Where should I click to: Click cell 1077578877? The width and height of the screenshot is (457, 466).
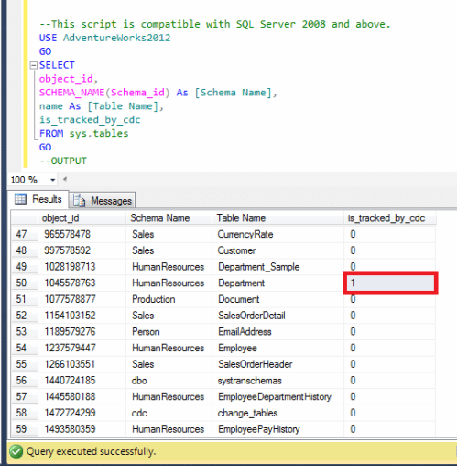(x=82, y=299)
